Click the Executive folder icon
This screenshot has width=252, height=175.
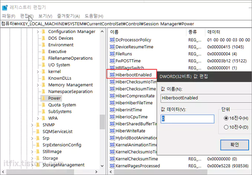coord(44,52)
